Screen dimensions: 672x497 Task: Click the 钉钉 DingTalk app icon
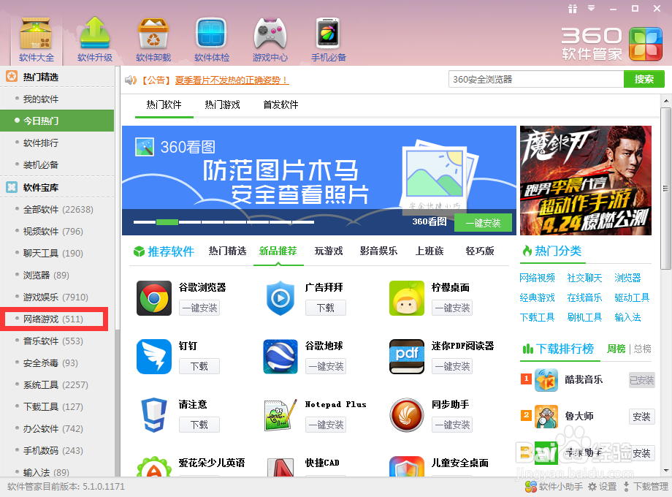click(153, 355)
